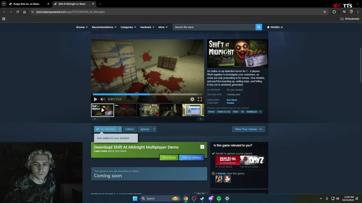Open Discord from the taskbar

click(210, 198)
